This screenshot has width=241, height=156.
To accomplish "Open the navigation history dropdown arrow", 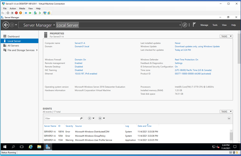I will pyautogui.click(x=16, y=25).
